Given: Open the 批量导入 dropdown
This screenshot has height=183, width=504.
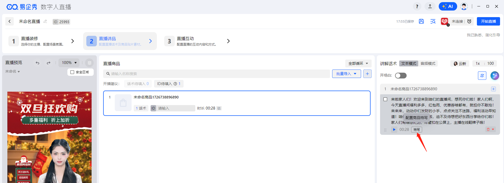Looking at the screenshot, I should (346, 74).
